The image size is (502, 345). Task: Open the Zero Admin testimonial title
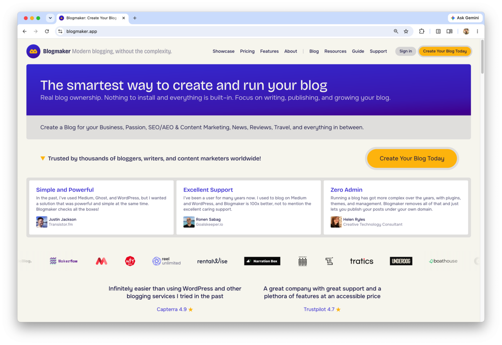[x=346, y=190]
